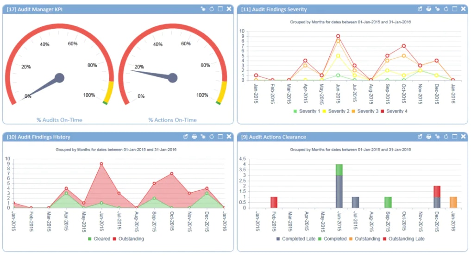471x256 pixels.
Task: Maximize the Audit Actions Clearance panel
Action: pyautogui.click(x=454, y=137)
